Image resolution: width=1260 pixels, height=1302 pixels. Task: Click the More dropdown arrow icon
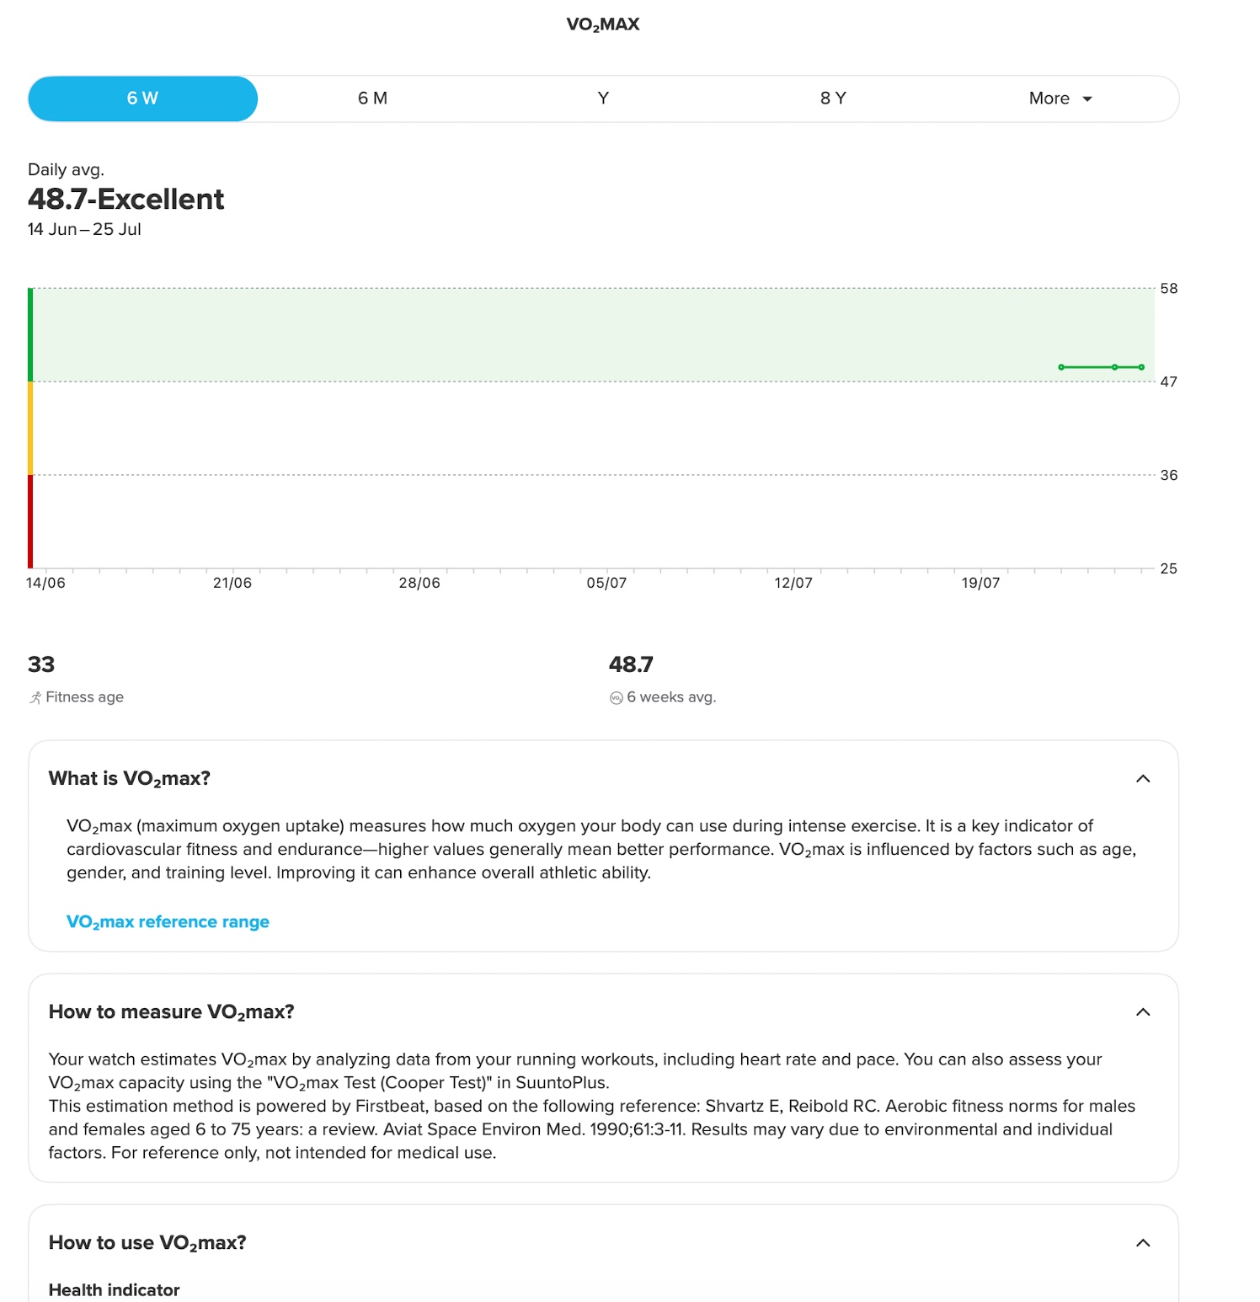pos(1087,99)
